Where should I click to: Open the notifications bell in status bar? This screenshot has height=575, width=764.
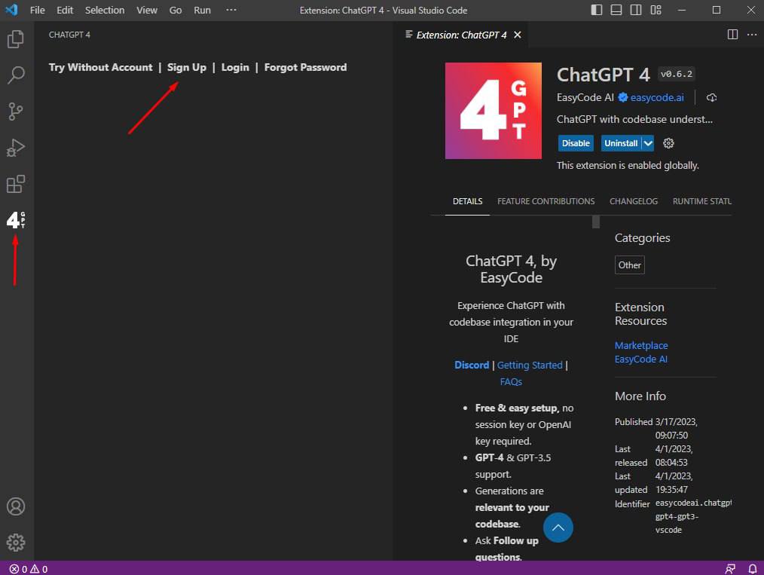752,569
